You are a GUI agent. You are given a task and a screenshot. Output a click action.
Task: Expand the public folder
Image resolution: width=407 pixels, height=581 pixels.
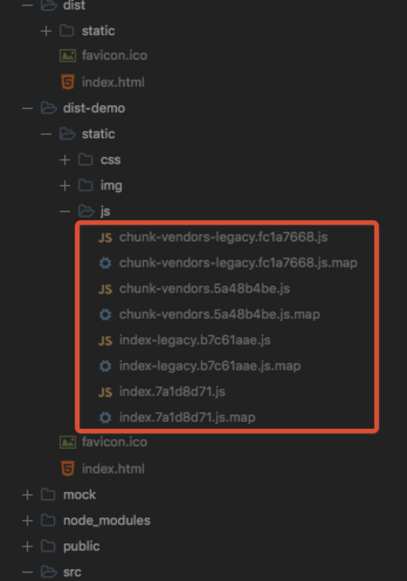click(27, 546)
